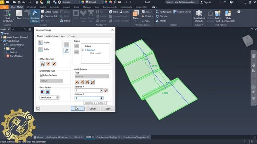Click the Distance B input field

(x=88, y=98)
